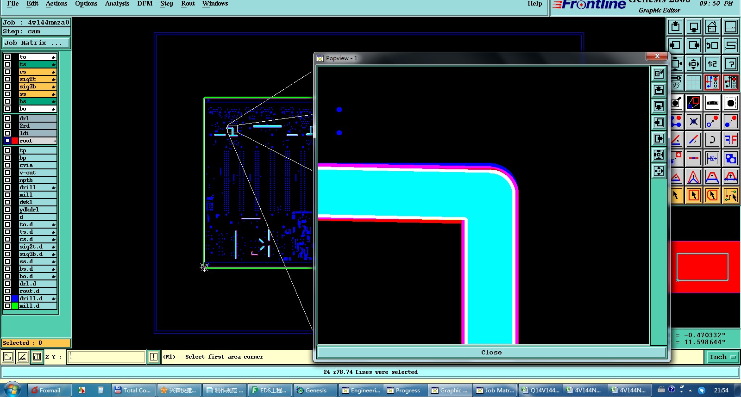741x397 pixels.
Task: Open the Windows Start button
Action: tap(13, 390)
